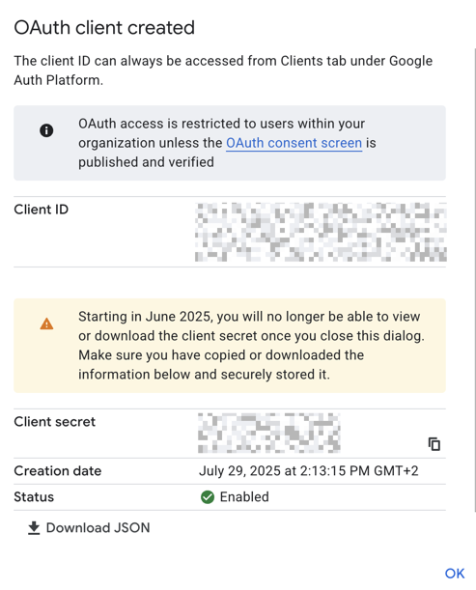Click the dialog's vertical scrollbar
The width and height of the screenshot is (476, 590).
(475, 280)
